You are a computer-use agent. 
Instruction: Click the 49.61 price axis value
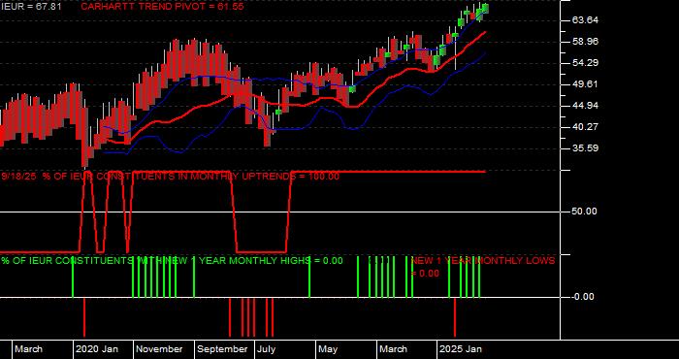(x=585, y=84)
